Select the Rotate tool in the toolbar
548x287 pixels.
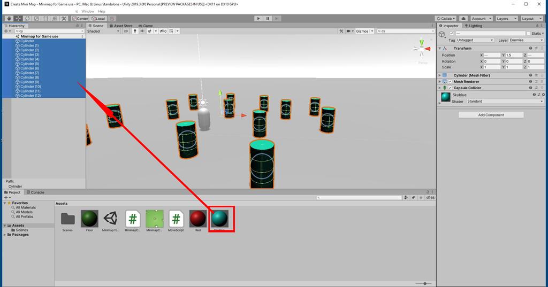click(x=27, y=19)
